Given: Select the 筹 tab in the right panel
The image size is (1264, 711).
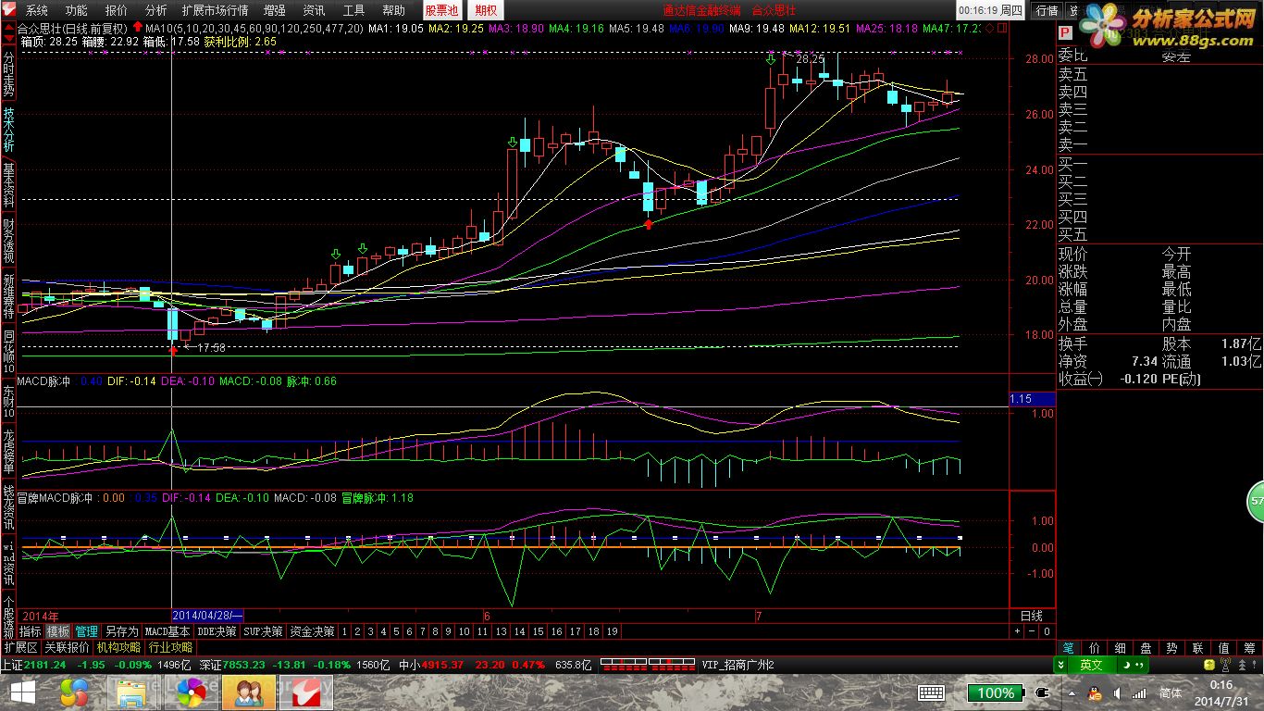Looking at the screenshot, I should click(1249, 648).
